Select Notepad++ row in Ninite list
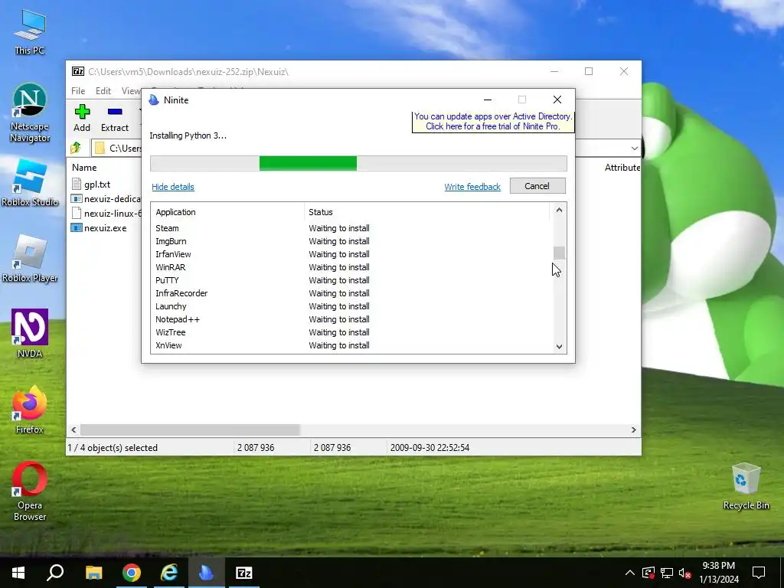Image resolution: width=784 pixels, height=588 pixels. pos(351,319)
